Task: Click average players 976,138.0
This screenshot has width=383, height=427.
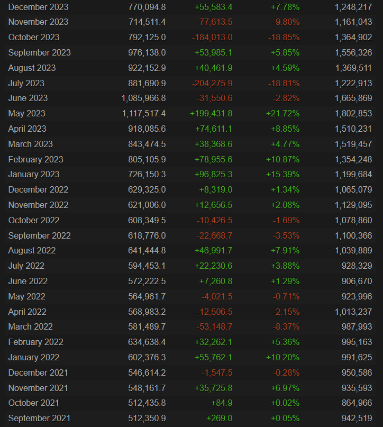Action: coord(147,52)
